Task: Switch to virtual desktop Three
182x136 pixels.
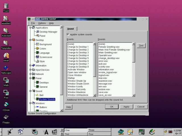Action: click(99, 130)
